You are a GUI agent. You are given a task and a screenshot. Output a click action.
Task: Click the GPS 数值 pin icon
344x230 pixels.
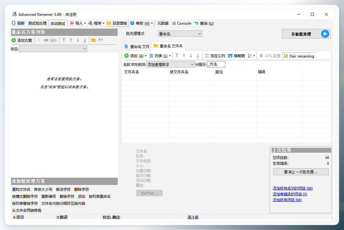pyautogui.click(x=261, y=56)
